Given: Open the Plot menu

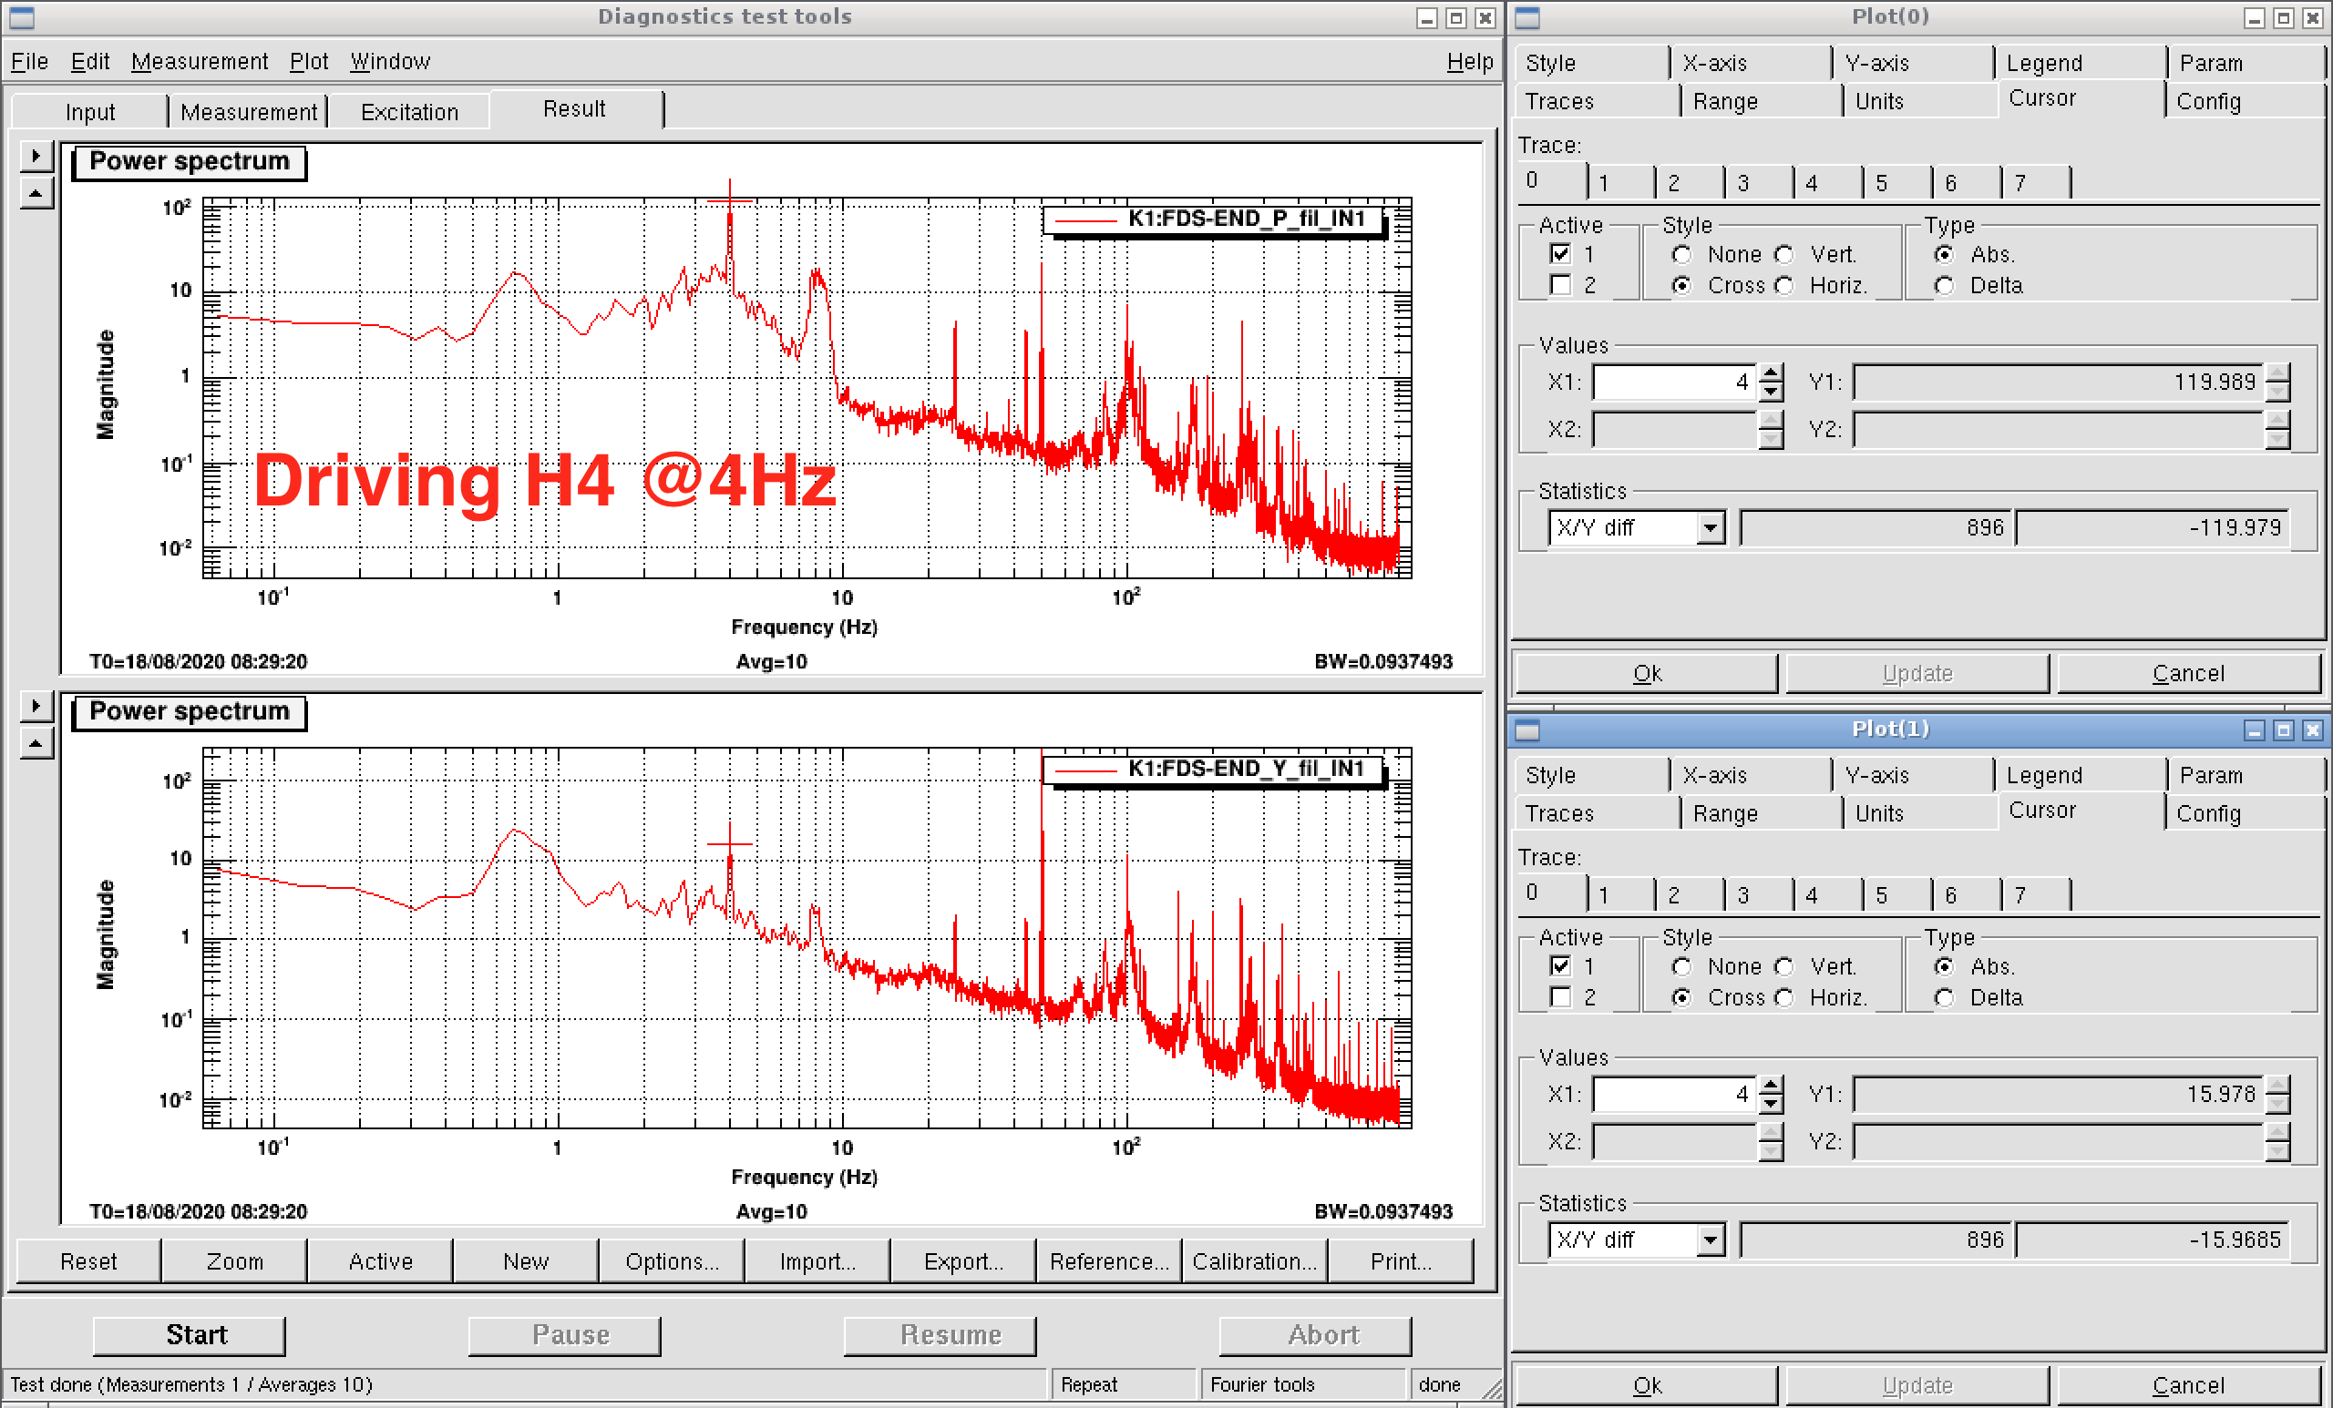Looking at the screenshot, I should click(309, 62).
